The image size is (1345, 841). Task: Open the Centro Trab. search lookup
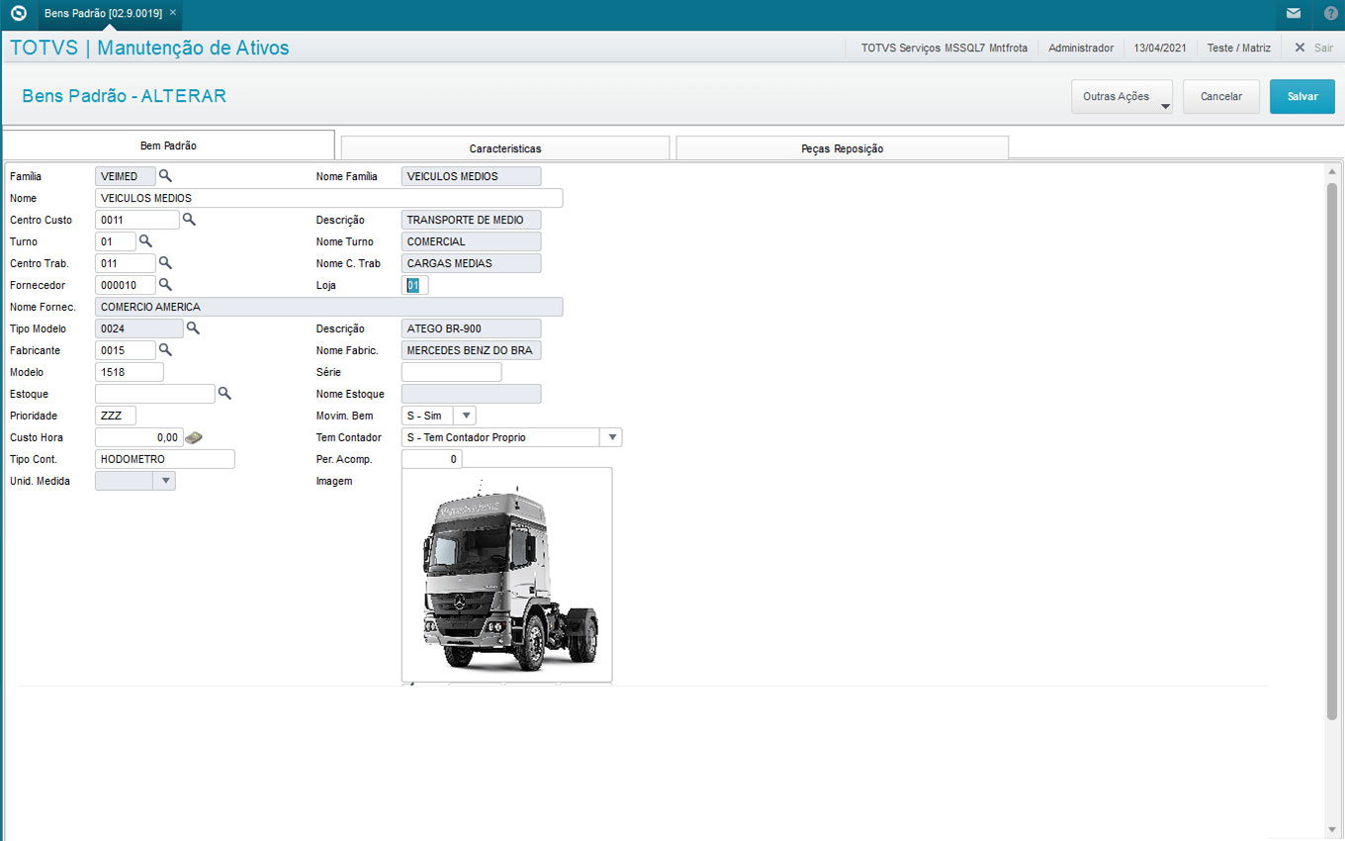[x=165, y=263]
